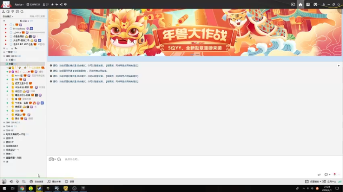Image resolution: width=343 pixels, height=192 pixels.
Task: Click the member count 27 in title bar
Action: pyautogui.click(x=46, y=4)
